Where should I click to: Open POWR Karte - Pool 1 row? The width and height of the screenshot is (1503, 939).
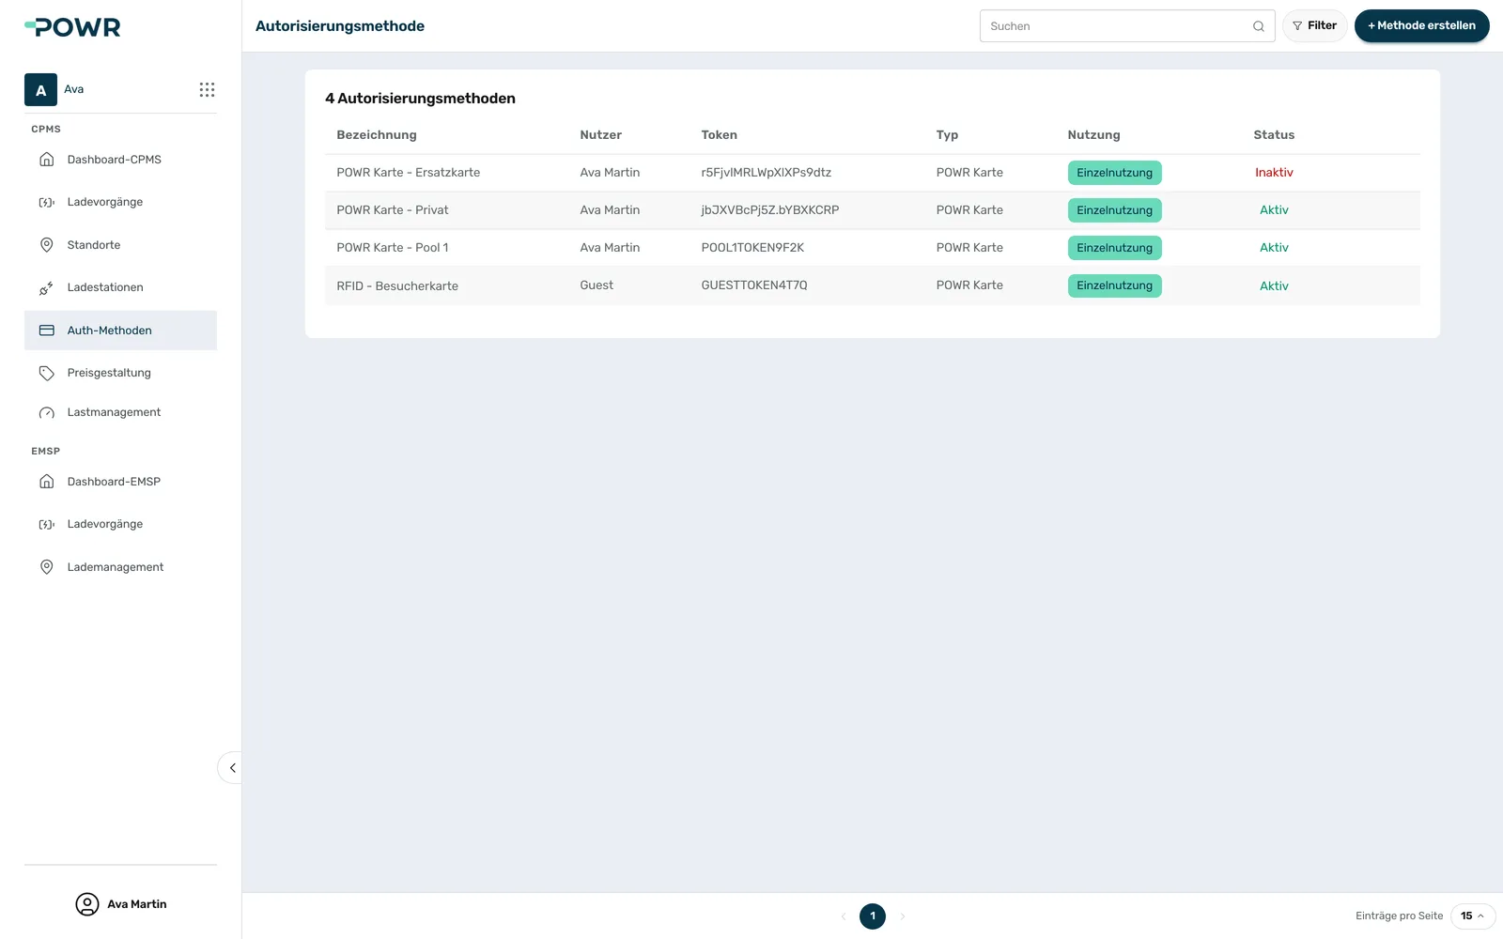pyautogui.click(x=873, y=248)
